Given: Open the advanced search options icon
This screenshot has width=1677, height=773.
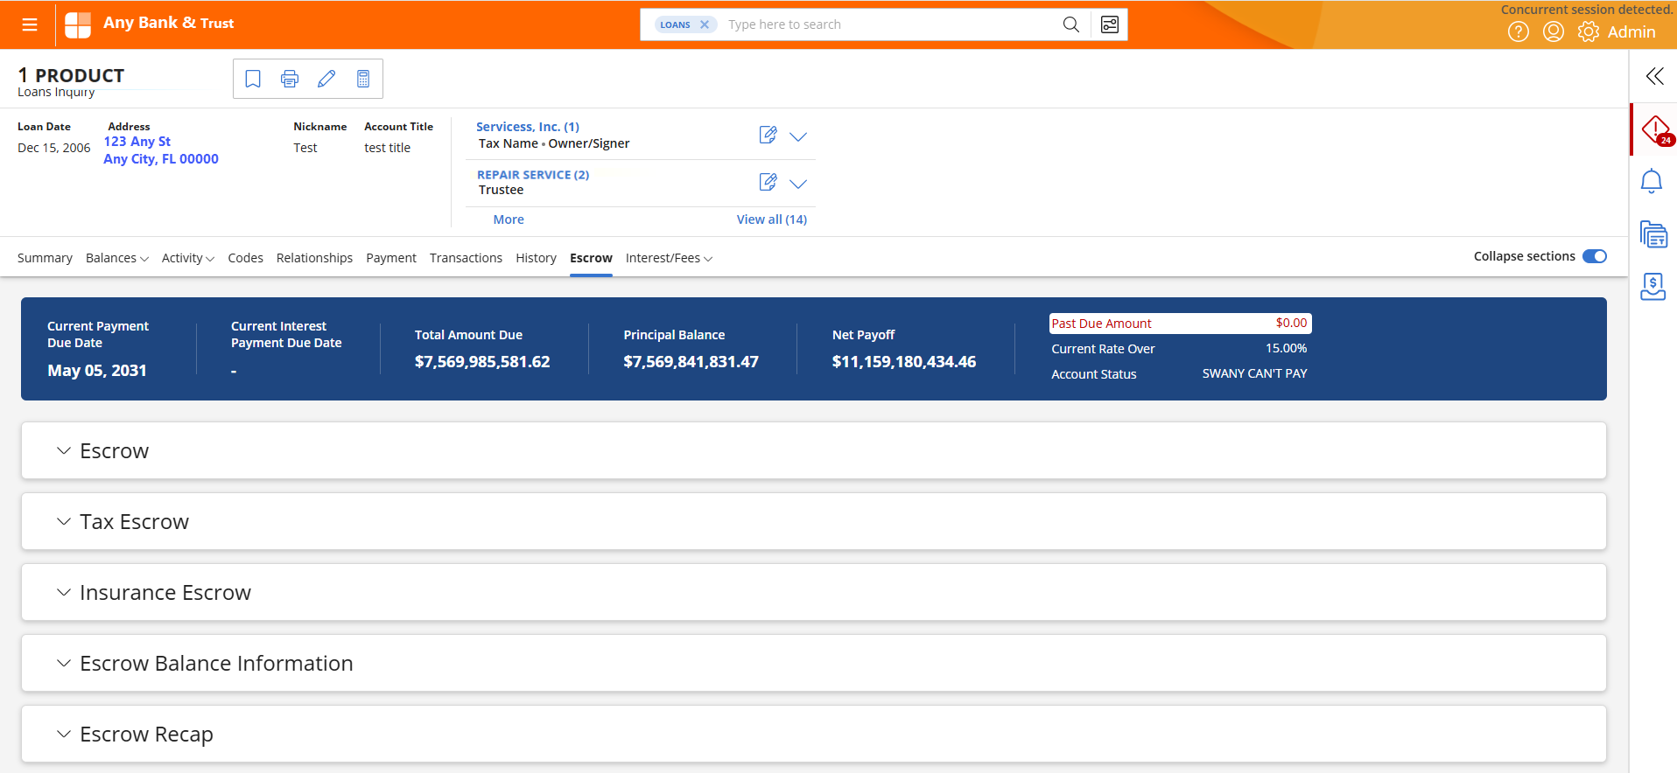Looking at the screenshot, I should click(x=1109, y=24).
